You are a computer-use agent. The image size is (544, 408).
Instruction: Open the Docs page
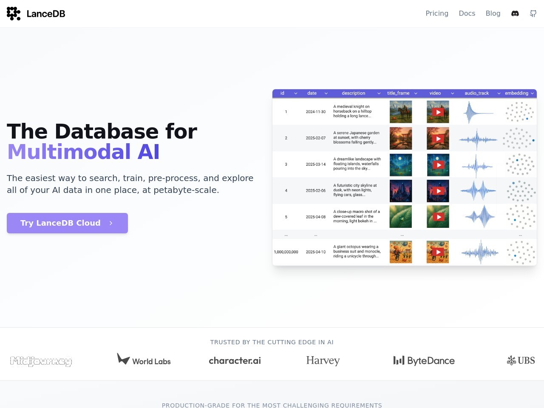(467, 14)
